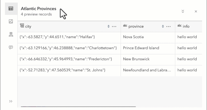The height and width of the screenshot is (110, 207).
Task: Open province column options menu
Action: (x=168, y=26)
